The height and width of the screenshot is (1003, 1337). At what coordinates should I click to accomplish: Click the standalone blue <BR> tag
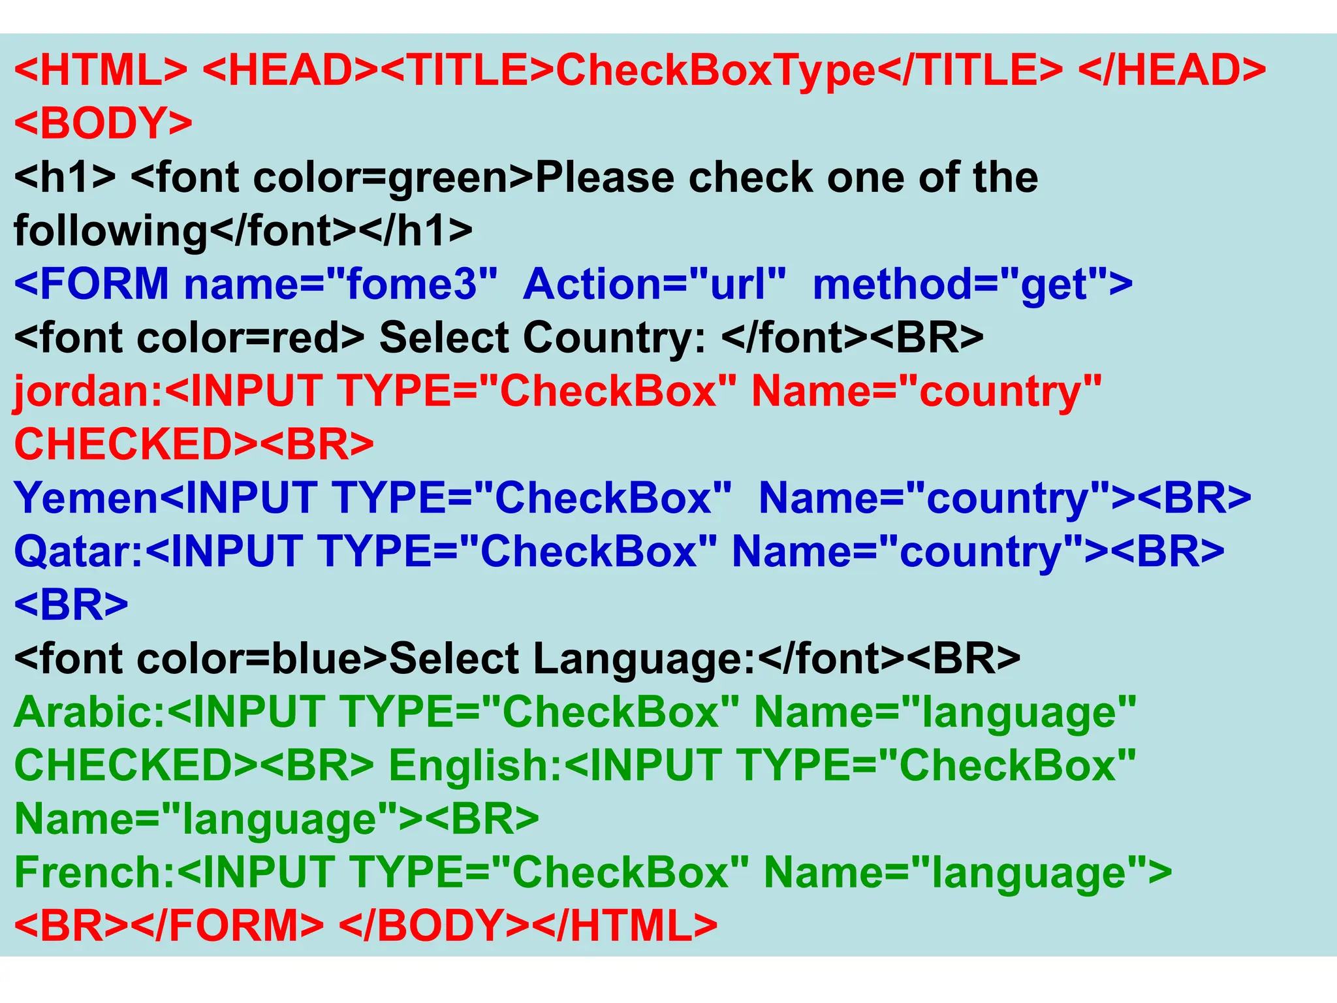[71, 605]
